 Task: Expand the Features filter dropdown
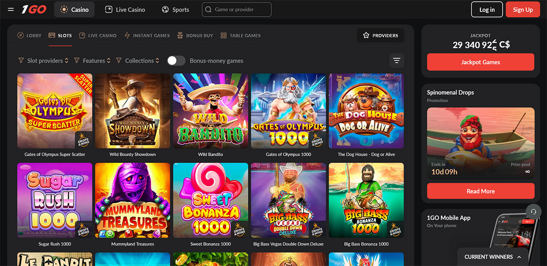92,61
